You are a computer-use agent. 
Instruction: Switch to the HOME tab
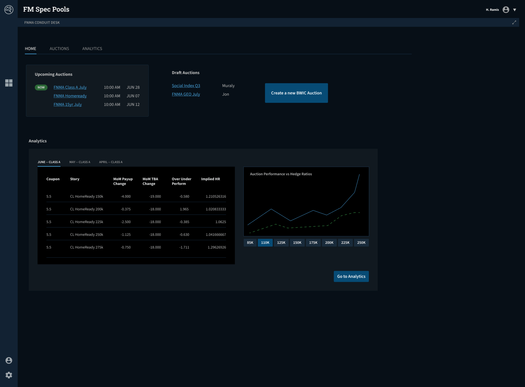click(31, 48)
